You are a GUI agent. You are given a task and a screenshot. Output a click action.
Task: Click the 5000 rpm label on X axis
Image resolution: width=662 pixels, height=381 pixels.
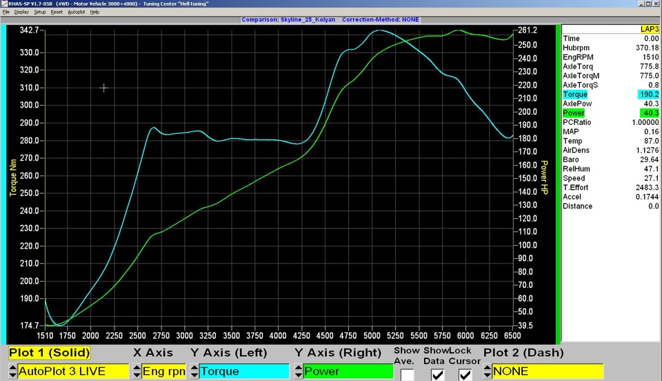(x=372, y=335)
